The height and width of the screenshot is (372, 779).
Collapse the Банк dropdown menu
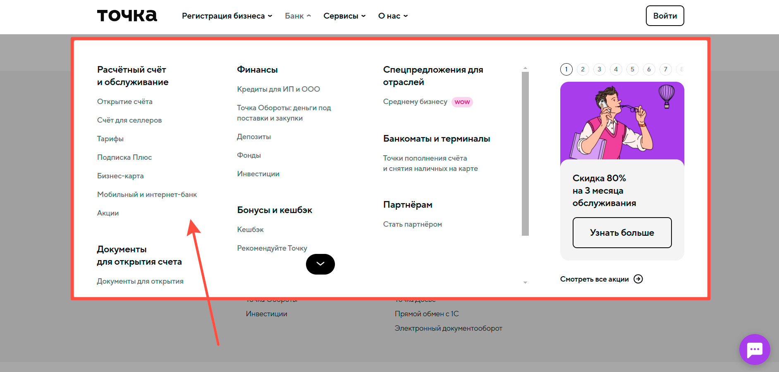point(298,16)
